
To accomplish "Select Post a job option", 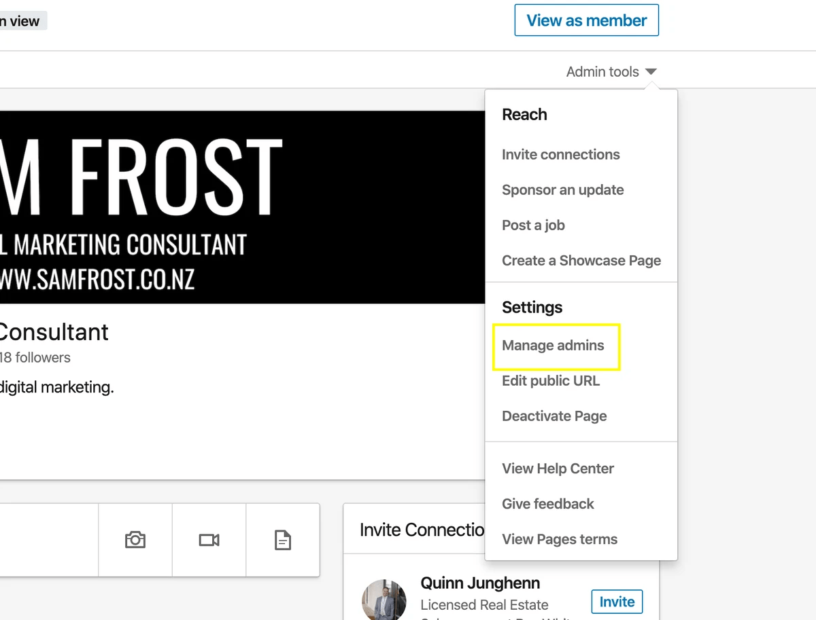I will [x=533, y=225].
